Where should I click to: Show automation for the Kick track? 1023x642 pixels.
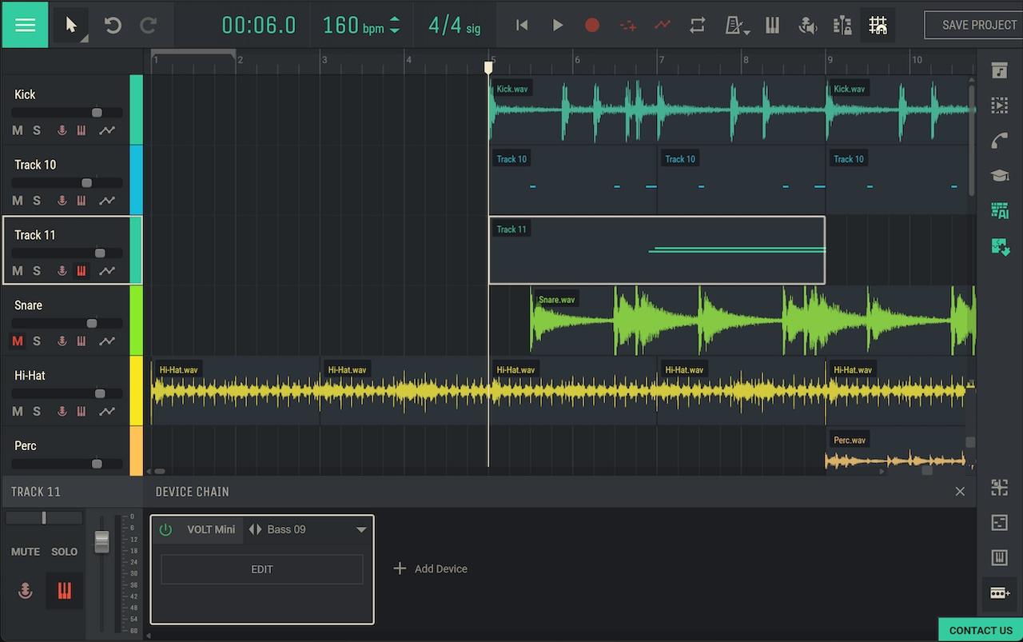tap(106, 130)
